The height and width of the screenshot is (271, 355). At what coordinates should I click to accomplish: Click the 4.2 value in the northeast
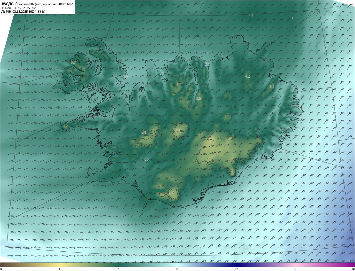pos(247,76)
